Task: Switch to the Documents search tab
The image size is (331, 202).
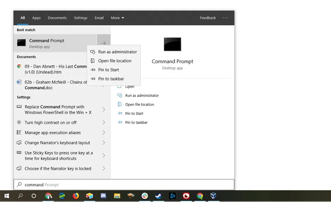Action: 57,18
